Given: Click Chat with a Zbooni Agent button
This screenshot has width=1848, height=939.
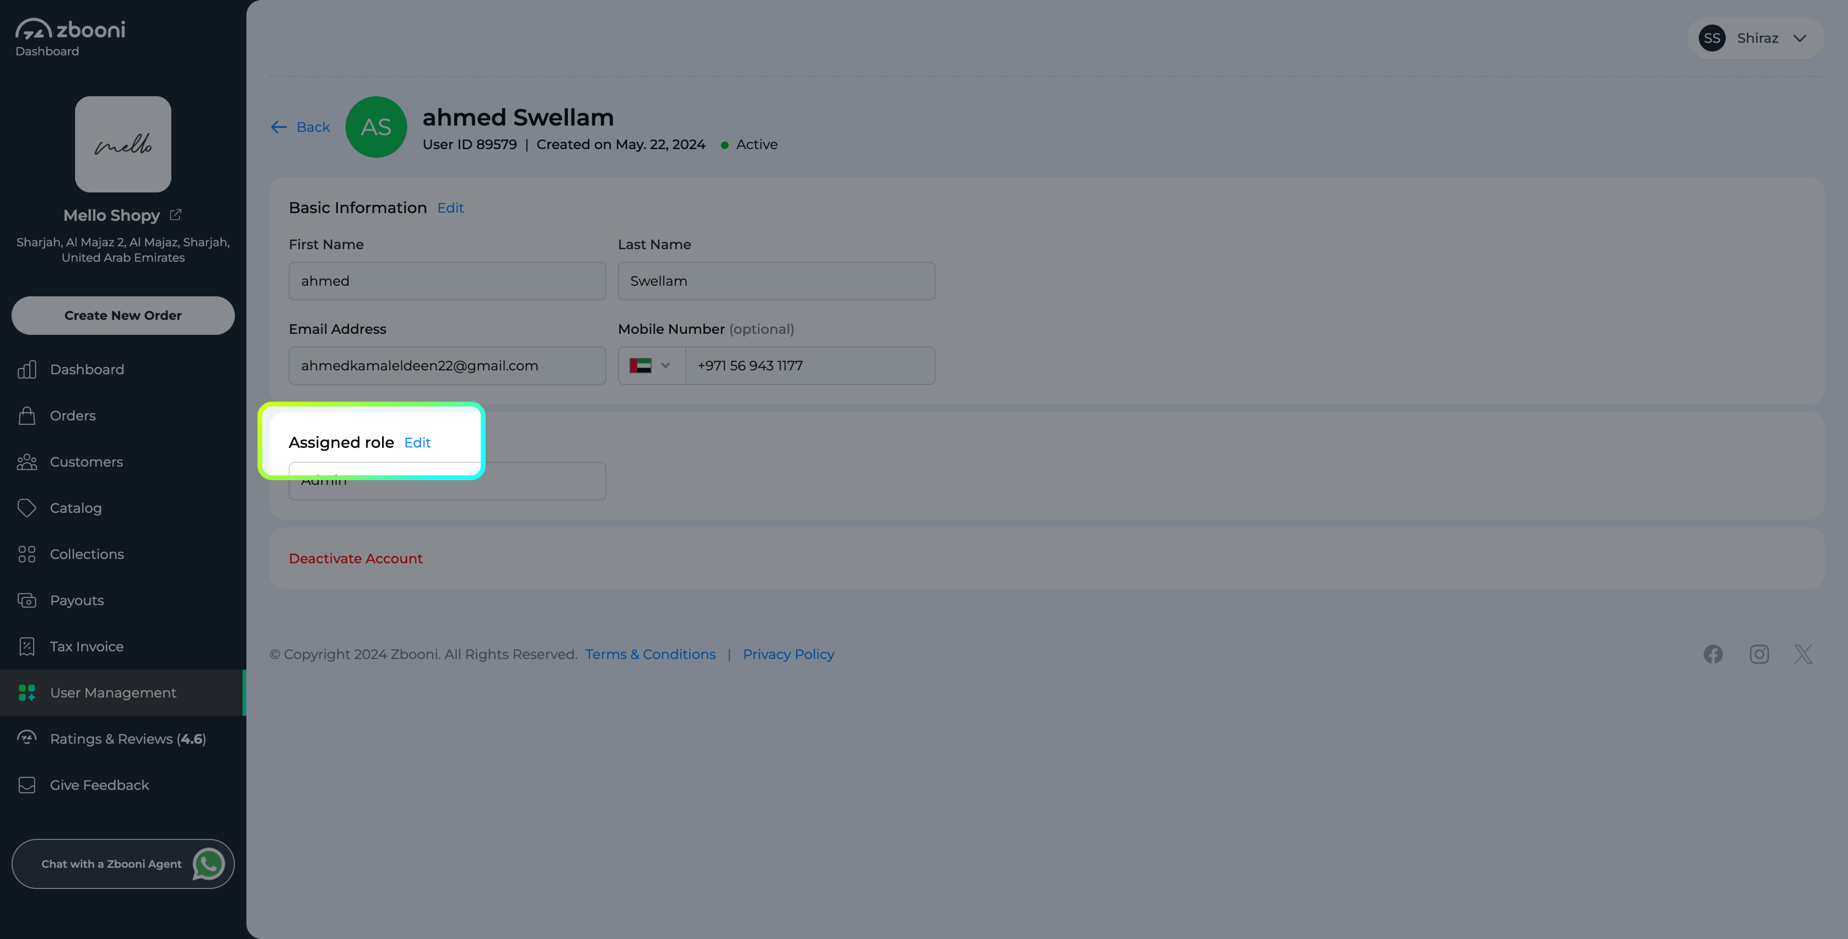Looking at the screenshot, I should click(123, 864).
